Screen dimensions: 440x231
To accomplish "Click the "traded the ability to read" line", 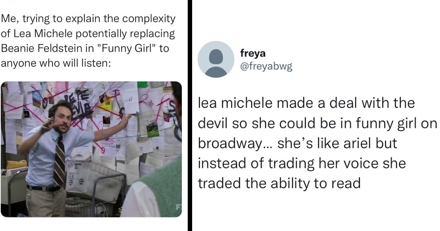I will [279, 183].
